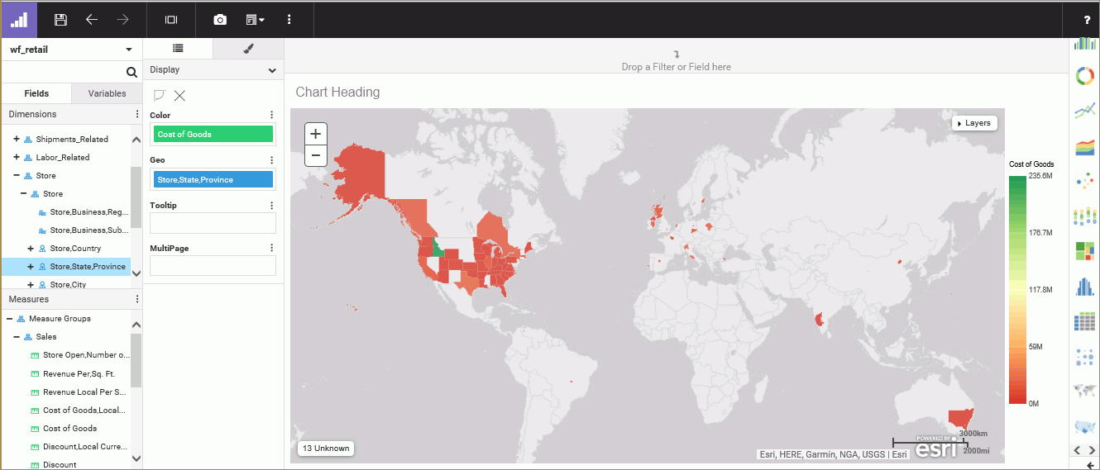The image size is (1100, 470).
Task: Click the fields search input box
Action: pos(63,72)
